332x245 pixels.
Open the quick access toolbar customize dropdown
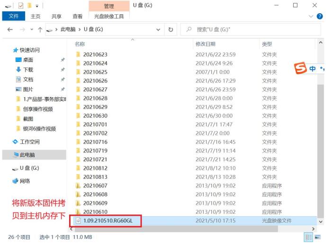(37, 6)
